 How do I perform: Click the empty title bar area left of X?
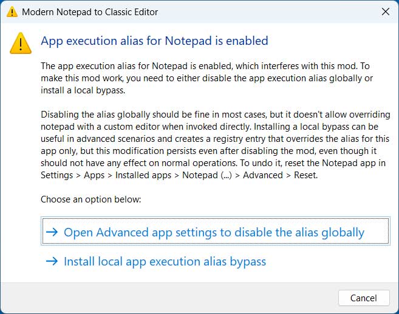(273, 12)
